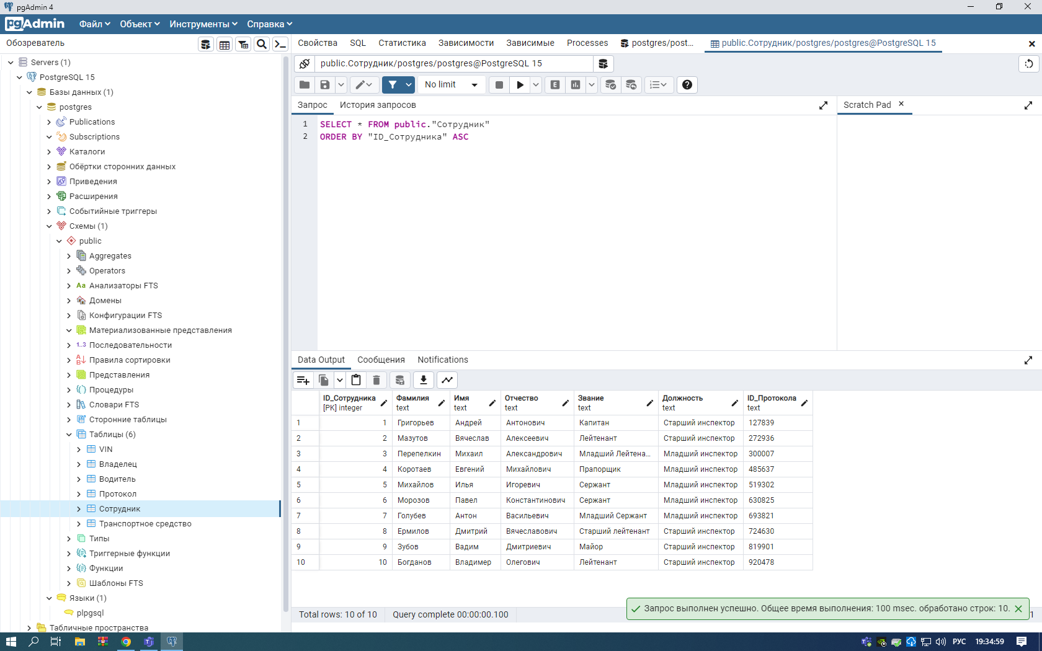The width and height of the screenshot is (1042, 651).
Task: Click the new query tool database icon
Action: pos(603,64)
